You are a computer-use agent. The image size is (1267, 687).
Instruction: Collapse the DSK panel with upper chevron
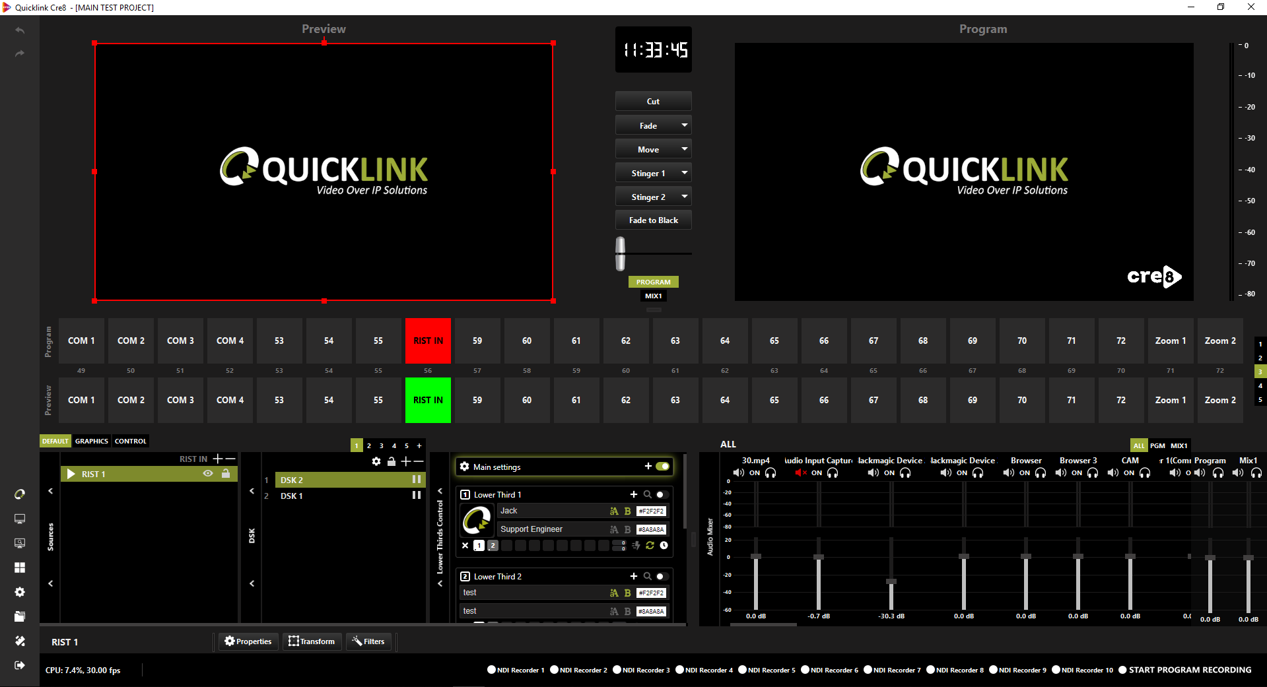[x=252, y=491]
